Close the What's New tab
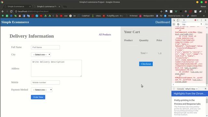Viewport: 208px width, 117px height. click(197, 89)
